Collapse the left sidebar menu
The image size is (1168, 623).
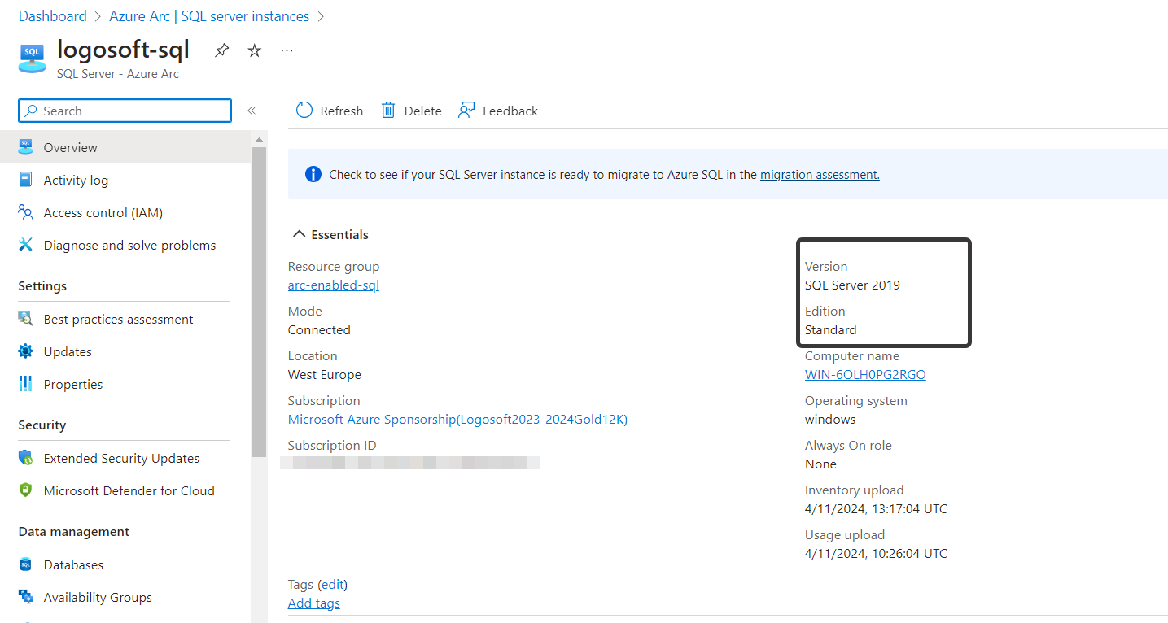[x=252, y=111]
